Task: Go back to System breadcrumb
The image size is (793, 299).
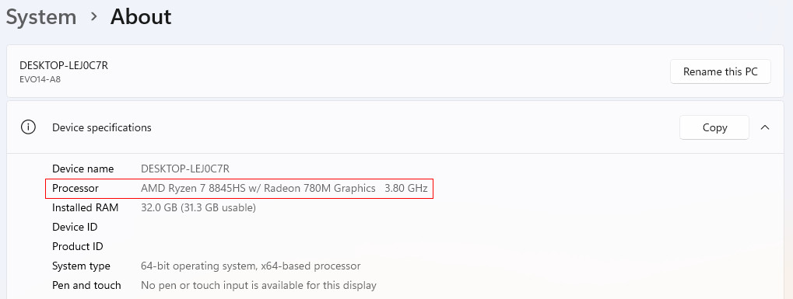Action: (x=41, y=16)
